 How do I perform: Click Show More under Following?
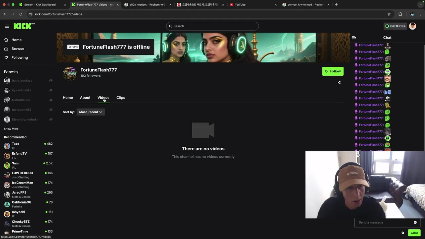(11, 129)
